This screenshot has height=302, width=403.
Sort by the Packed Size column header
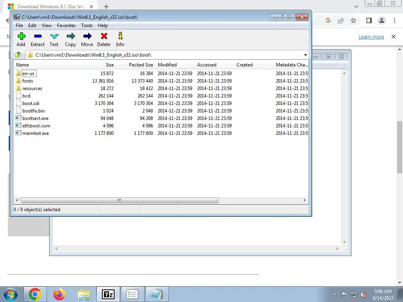(x=135, y=65)
